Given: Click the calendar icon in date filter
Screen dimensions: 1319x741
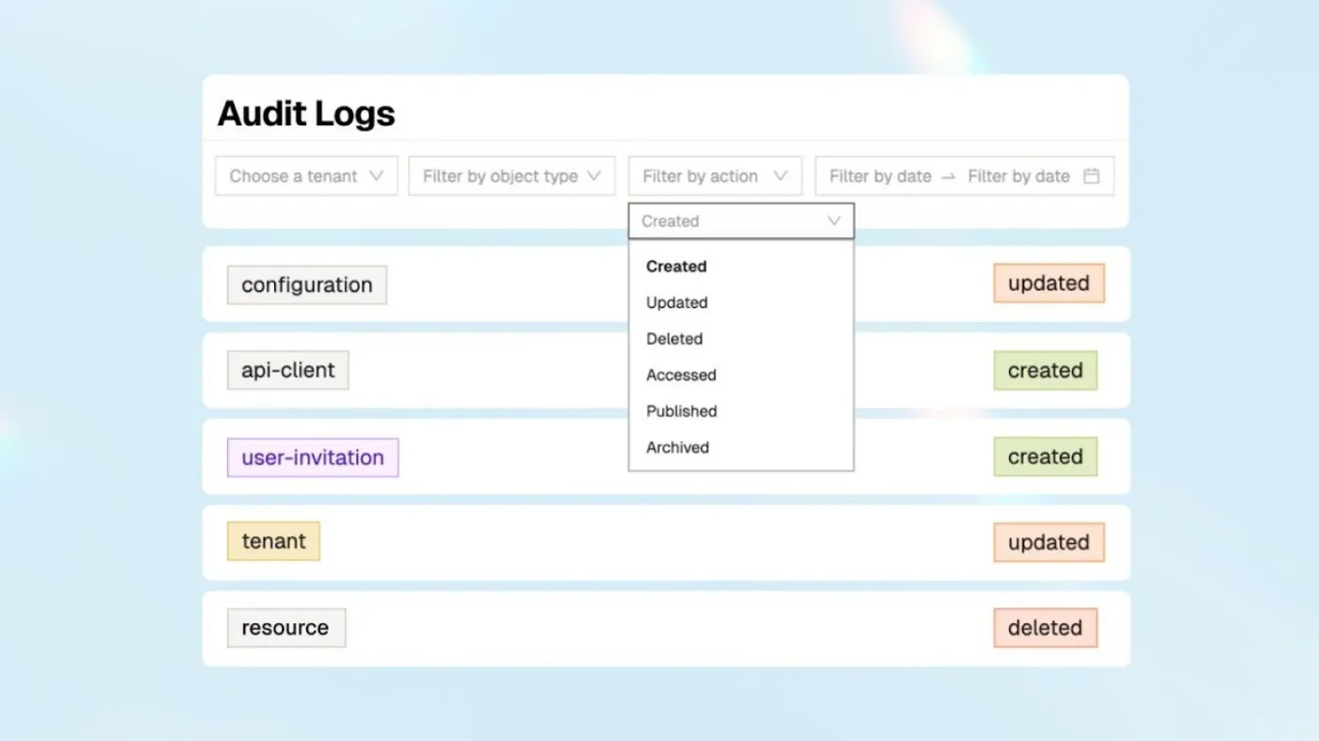Looking at the screenshot, I should [x=1091, y=176].
